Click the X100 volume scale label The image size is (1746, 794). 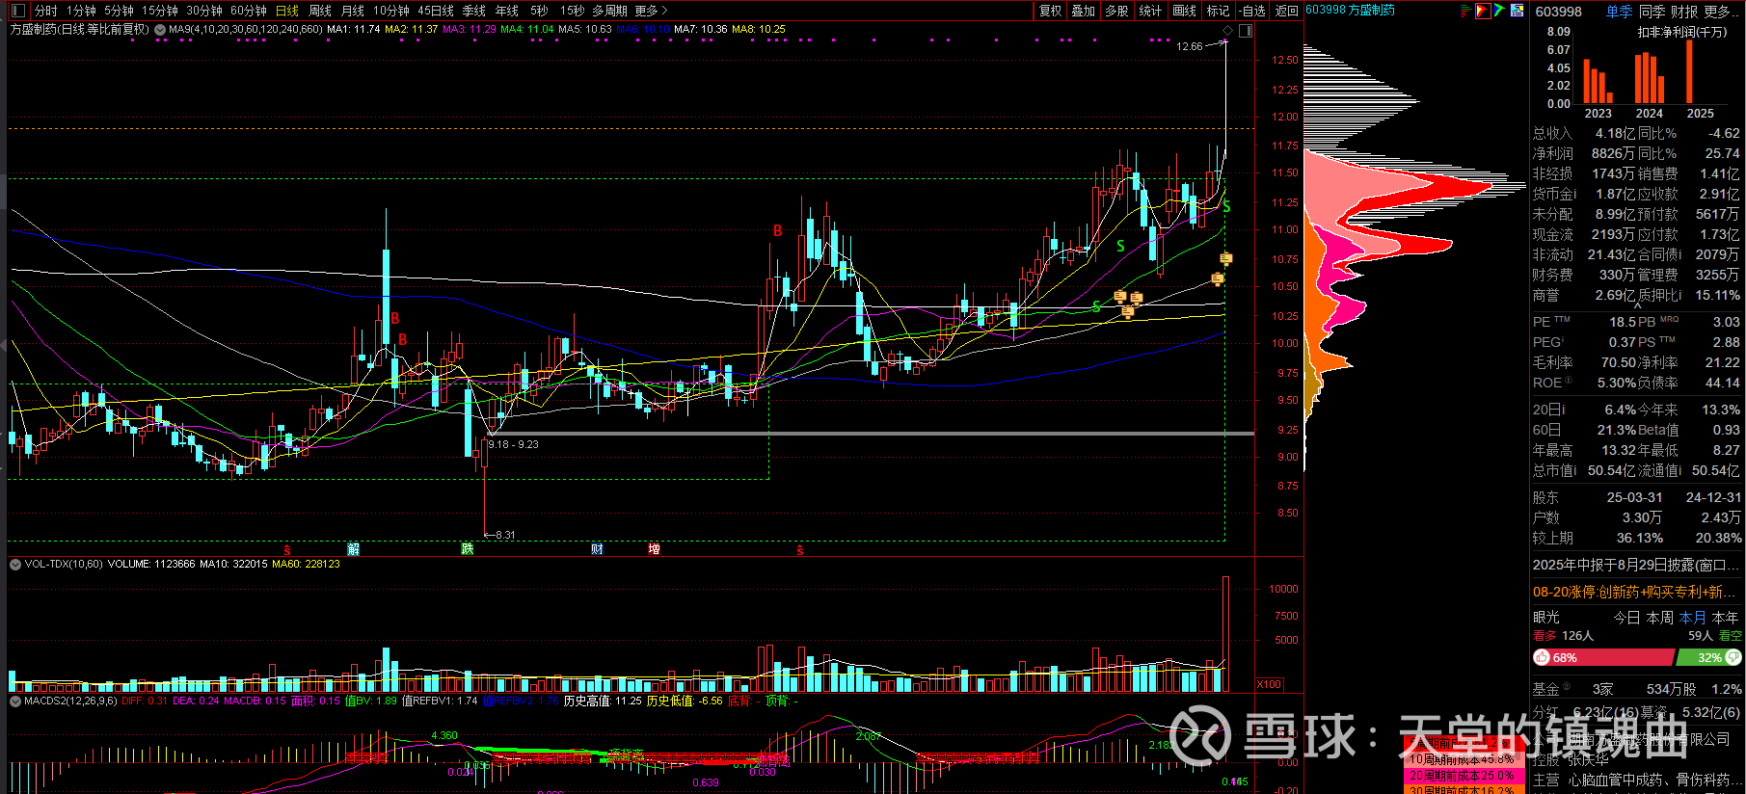click(x=1269, y=684)
